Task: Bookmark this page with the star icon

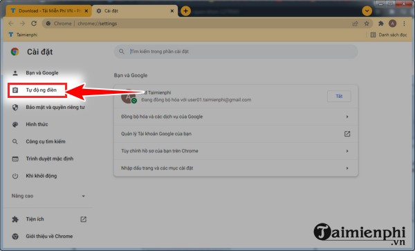Action: tap(367, 23)
